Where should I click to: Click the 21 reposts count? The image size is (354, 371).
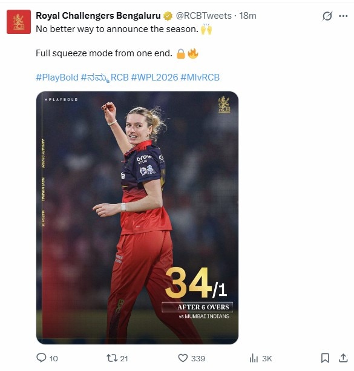pyautogui.click(x=124, y=358)
